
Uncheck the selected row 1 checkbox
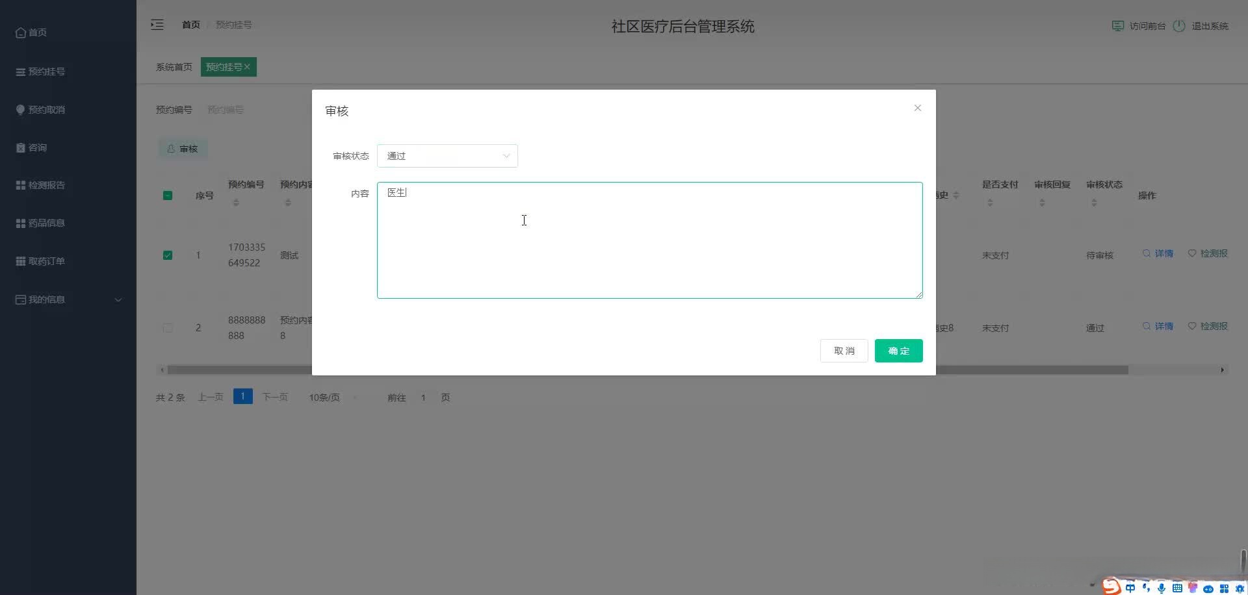[x=168, y=255]
